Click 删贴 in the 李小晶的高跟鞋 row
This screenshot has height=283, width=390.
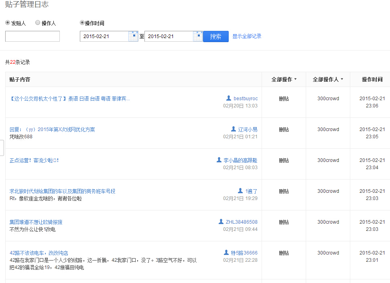pos(284,160)
